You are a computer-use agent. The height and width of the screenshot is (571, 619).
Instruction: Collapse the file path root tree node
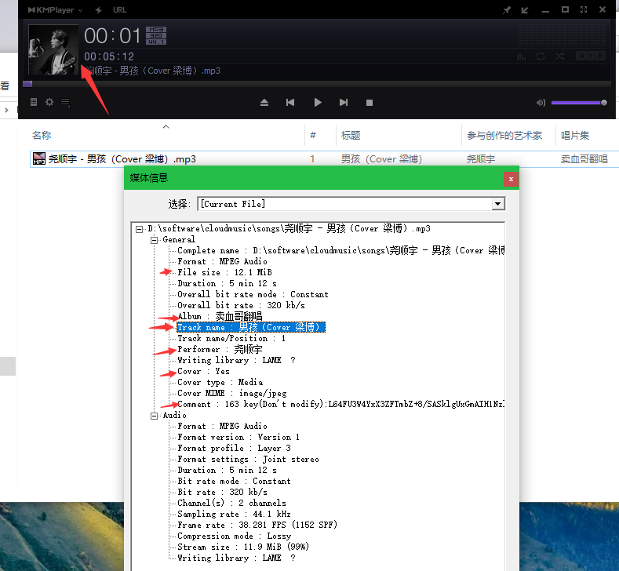coord(139,229)
